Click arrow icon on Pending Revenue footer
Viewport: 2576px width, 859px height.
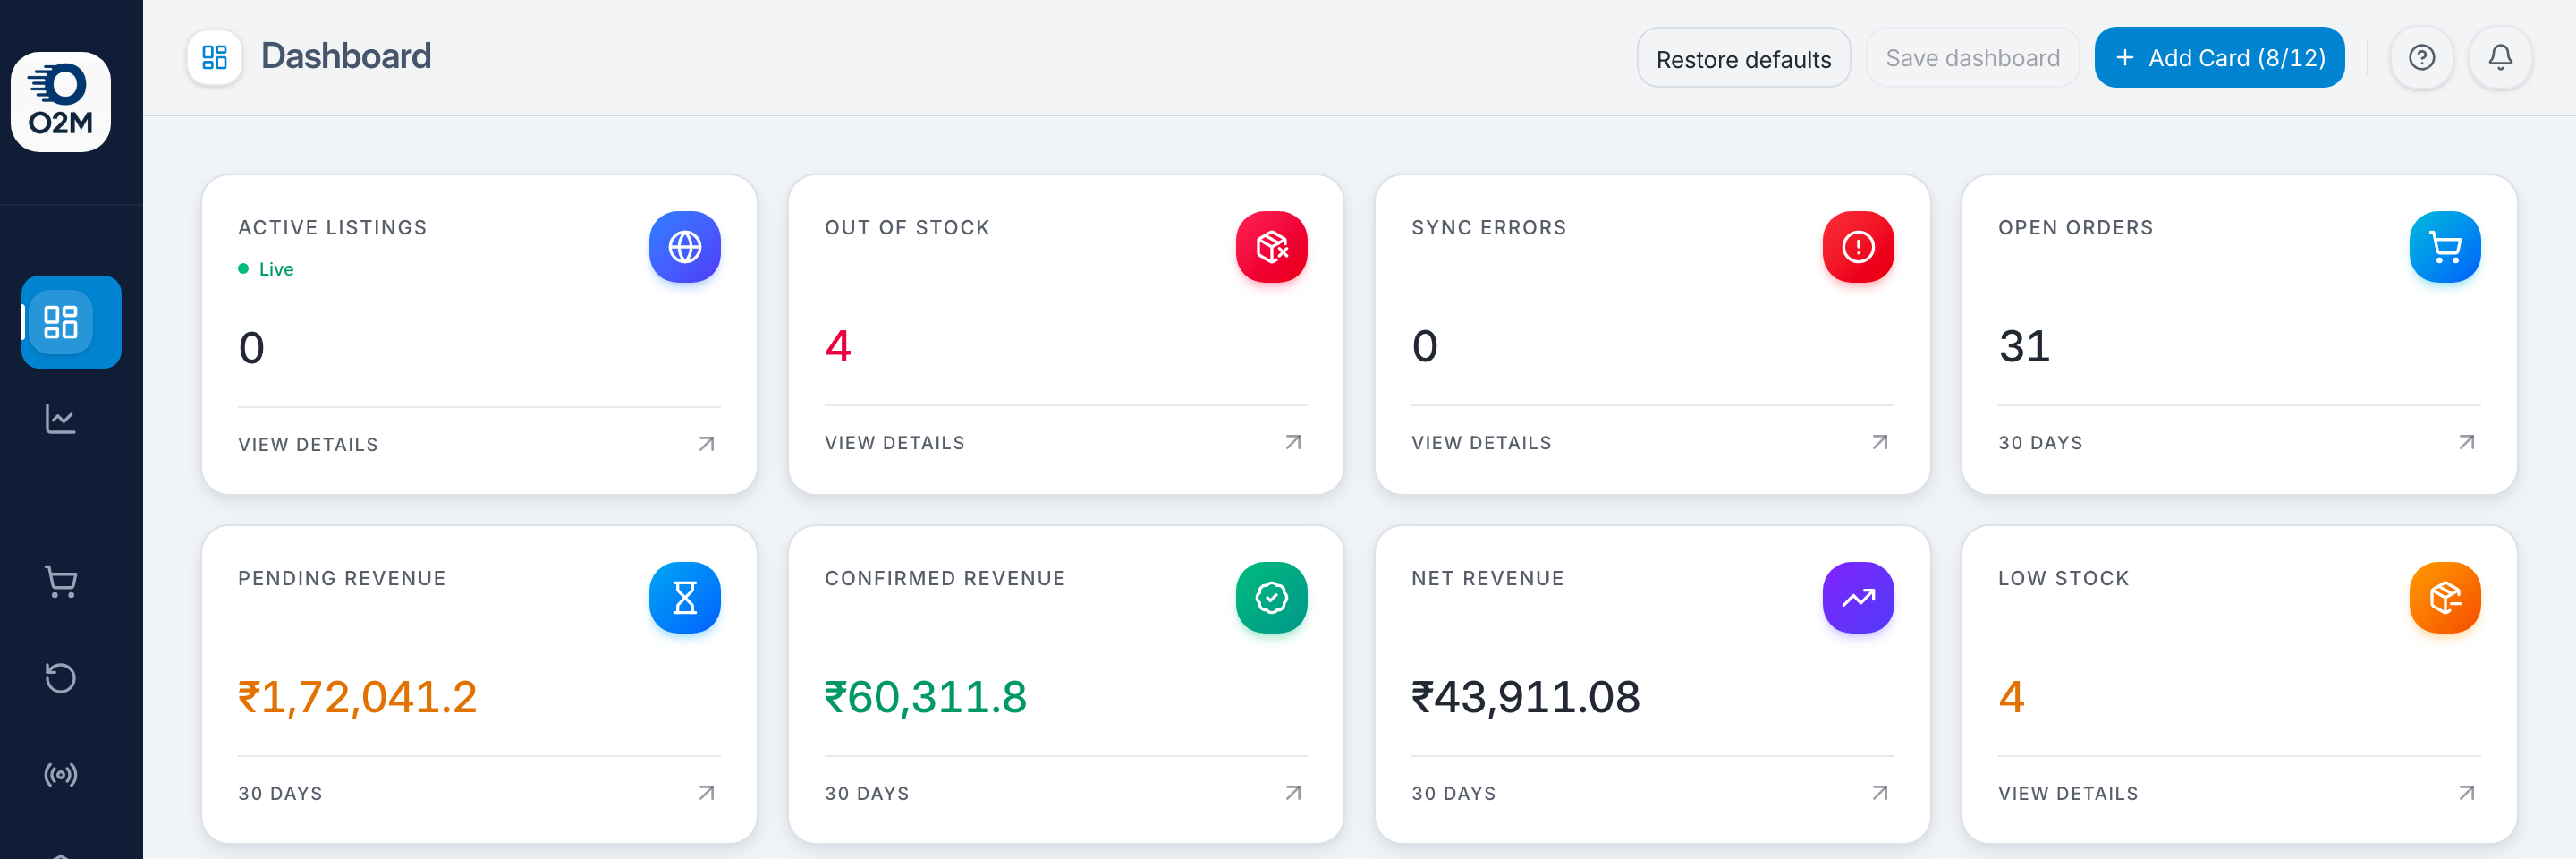tap(707, 793)
